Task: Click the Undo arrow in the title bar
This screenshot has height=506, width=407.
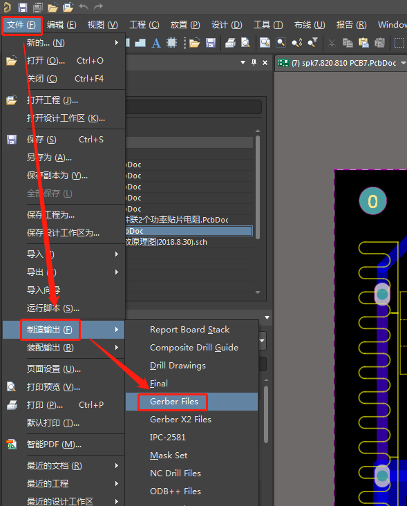Action: point(83,6)
